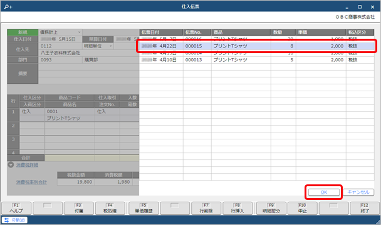The image size is (381, 225).
Task: Maximize the 仕入伝票 window
Action: (360, 7)
